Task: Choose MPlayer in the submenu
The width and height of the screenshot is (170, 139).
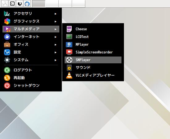Action: tap(93, 44)
